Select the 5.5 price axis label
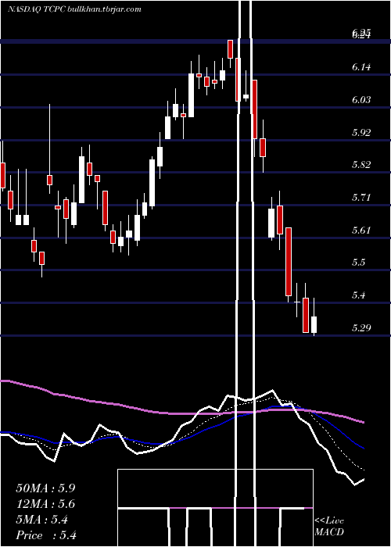Viewport: 391px width, 547px height. click(x=358, y=263)
